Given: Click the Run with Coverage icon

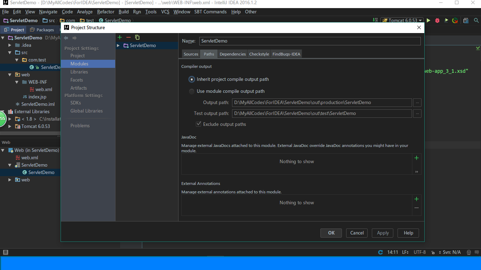Looking at the screenshot, I should 446,20.
